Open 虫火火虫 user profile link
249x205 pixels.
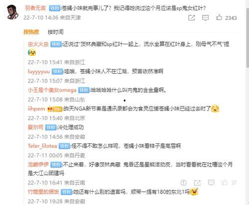pos(38,44)
